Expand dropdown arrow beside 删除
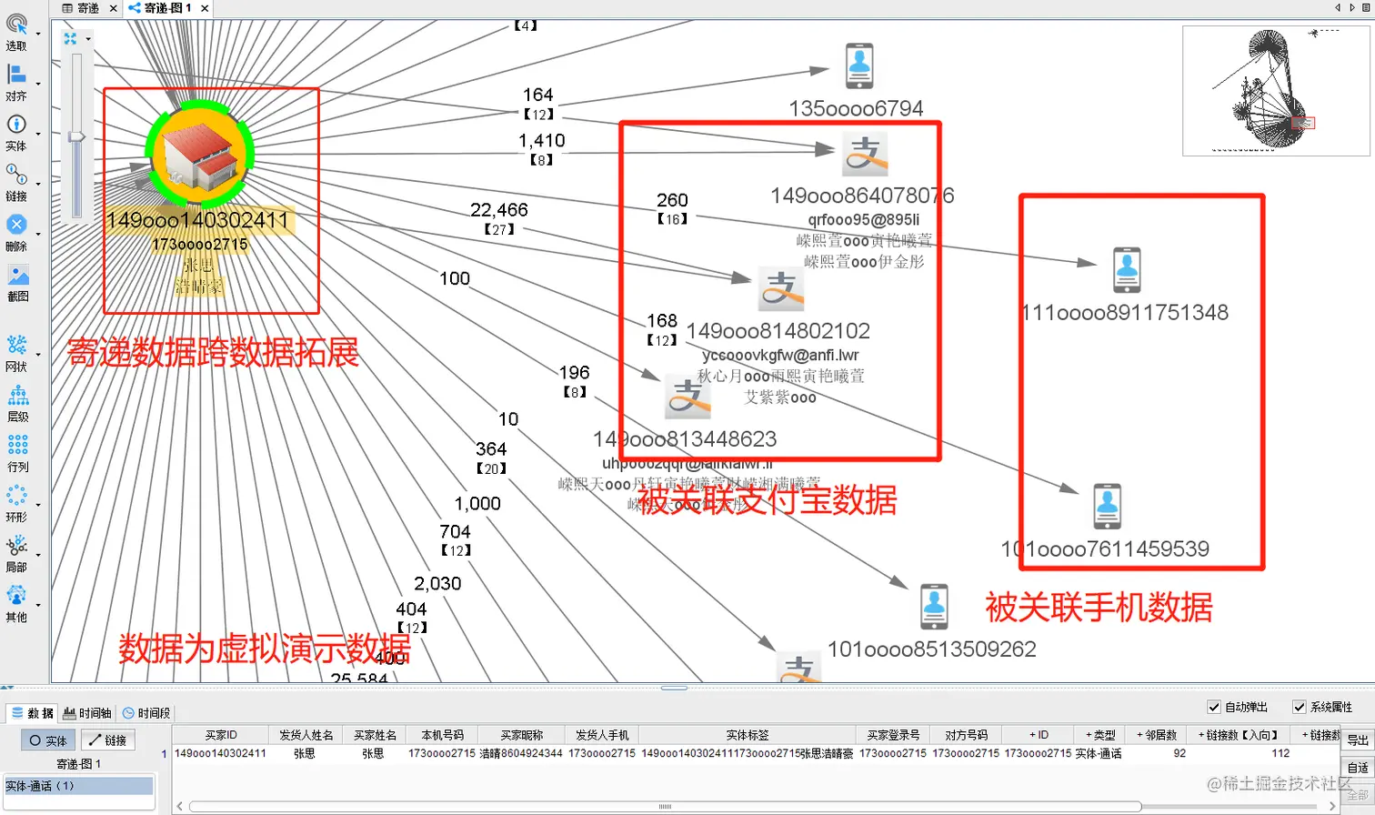The width and height of the screenshot is (1375, 815). click(x=38, y=233)
